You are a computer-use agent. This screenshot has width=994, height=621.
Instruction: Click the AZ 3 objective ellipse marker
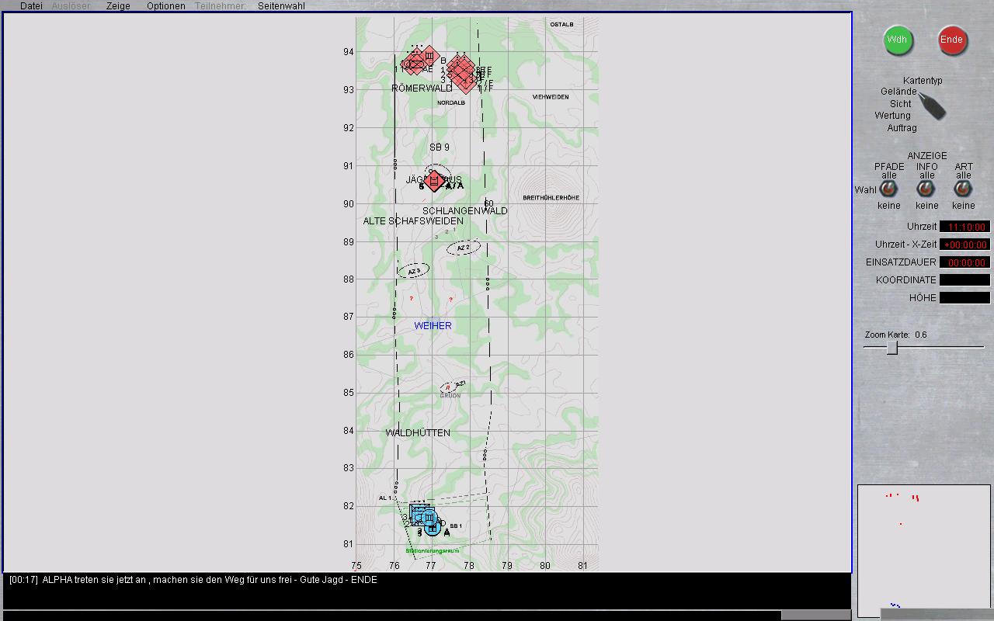pyautogui.click(x=413, y=271)
